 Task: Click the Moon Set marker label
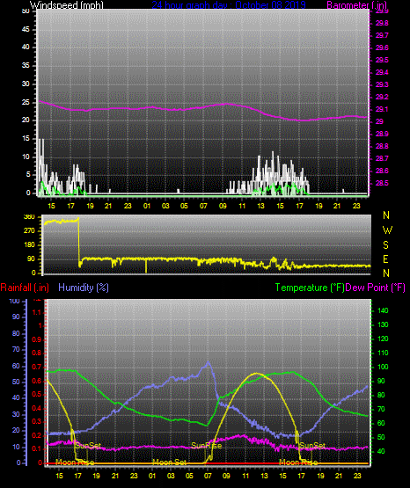click(169, 463)
